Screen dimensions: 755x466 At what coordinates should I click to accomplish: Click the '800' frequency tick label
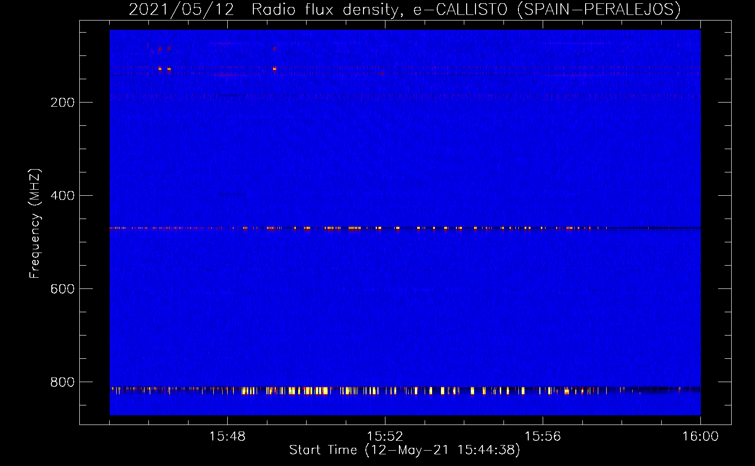tap(63, 382)
